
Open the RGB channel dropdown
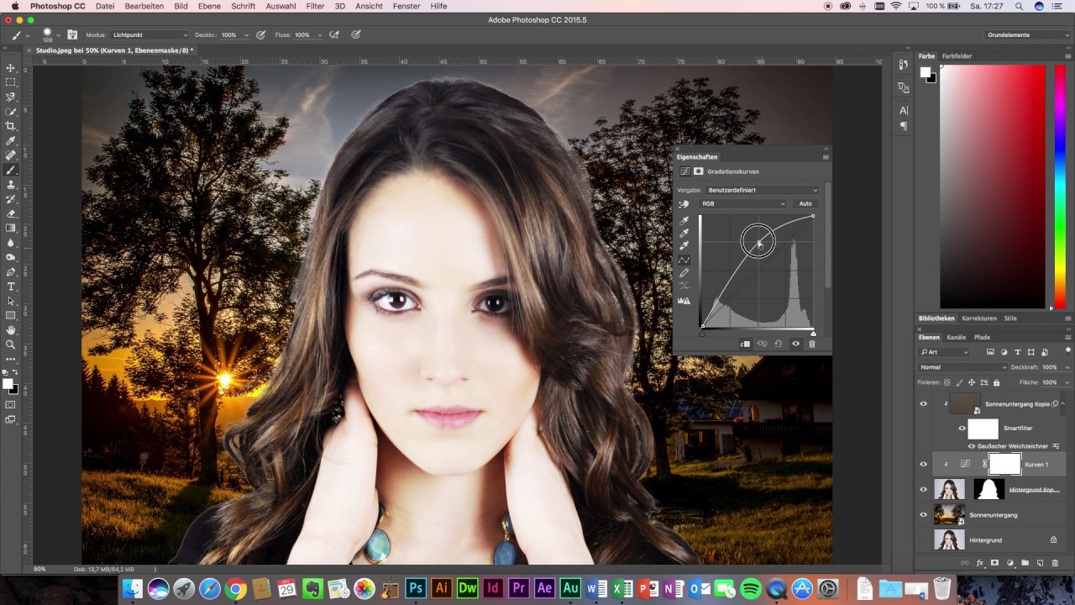point(743,203)
